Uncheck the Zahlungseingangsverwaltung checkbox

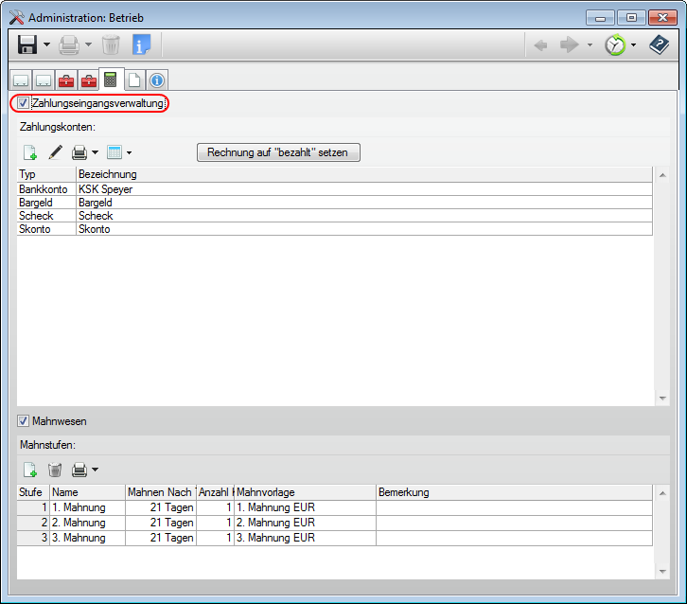(x=24, y=103)
